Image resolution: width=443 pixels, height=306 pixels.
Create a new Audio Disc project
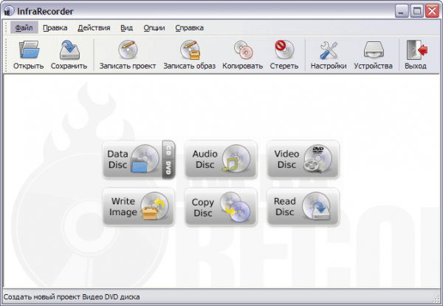click(220, 160)
